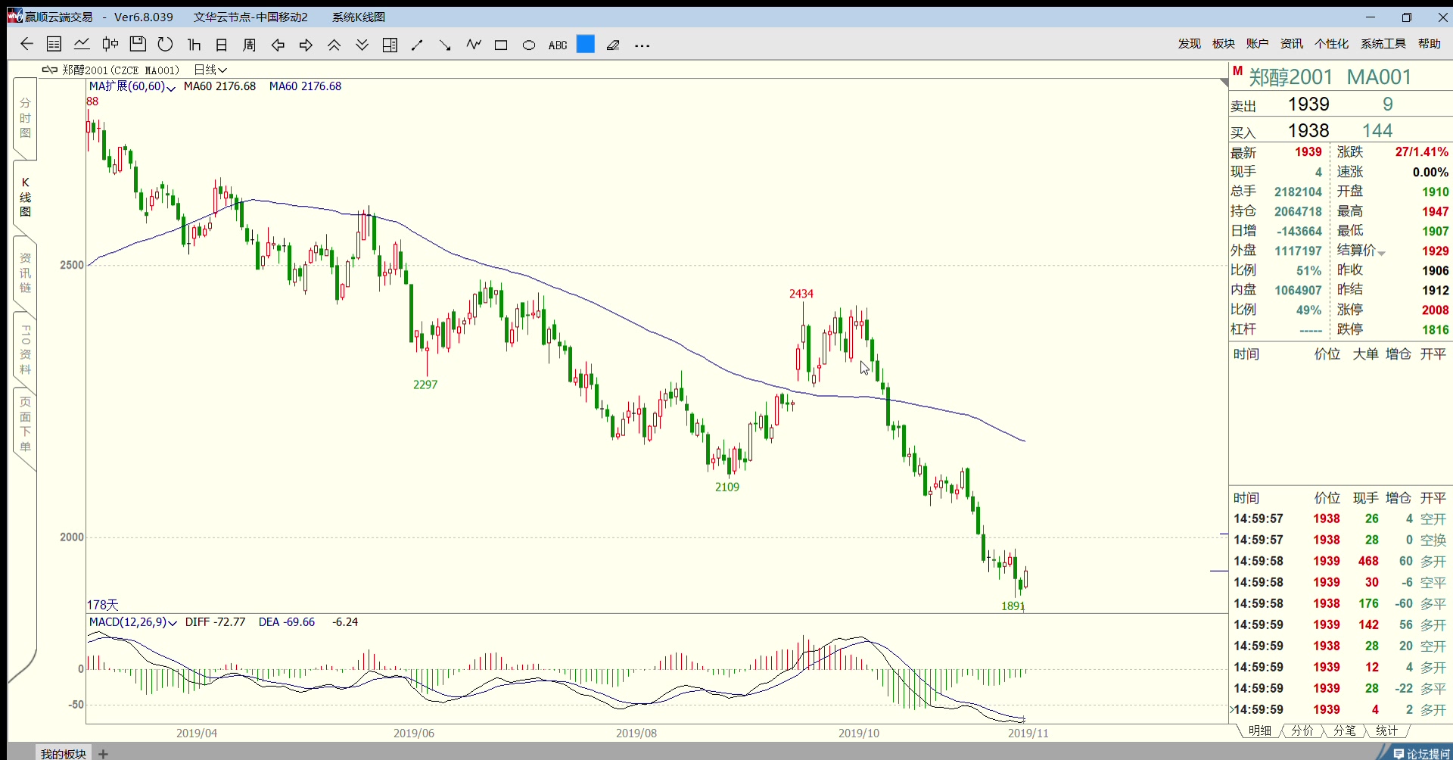Open the 个性化 menu
This screenshot has height=760, width=1453.
click(x=1331, y=44)
